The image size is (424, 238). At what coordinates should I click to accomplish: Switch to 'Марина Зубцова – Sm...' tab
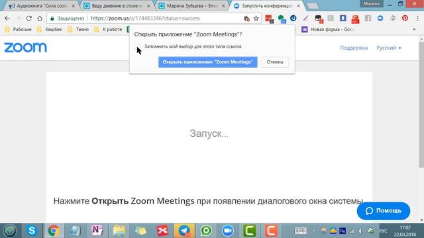click(x=191, y=6)
